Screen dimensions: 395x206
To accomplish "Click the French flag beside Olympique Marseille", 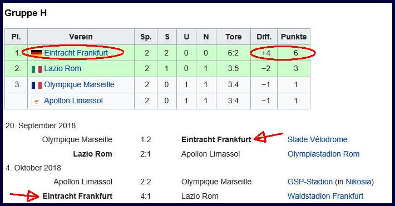I will tap(37, 86).
